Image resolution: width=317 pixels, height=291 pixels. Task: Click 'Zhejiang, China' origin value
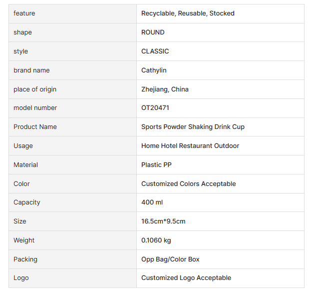tap(165, 89)
